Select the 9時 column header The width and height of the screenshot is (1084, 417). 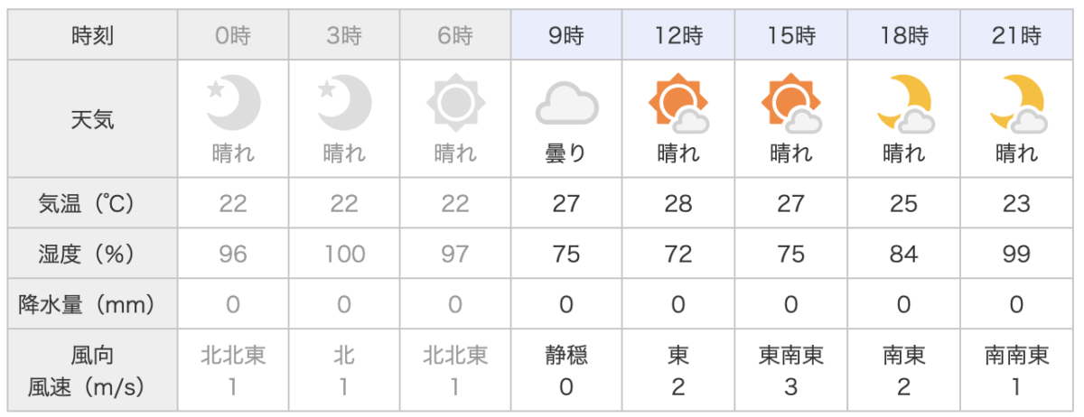point(566,36)
